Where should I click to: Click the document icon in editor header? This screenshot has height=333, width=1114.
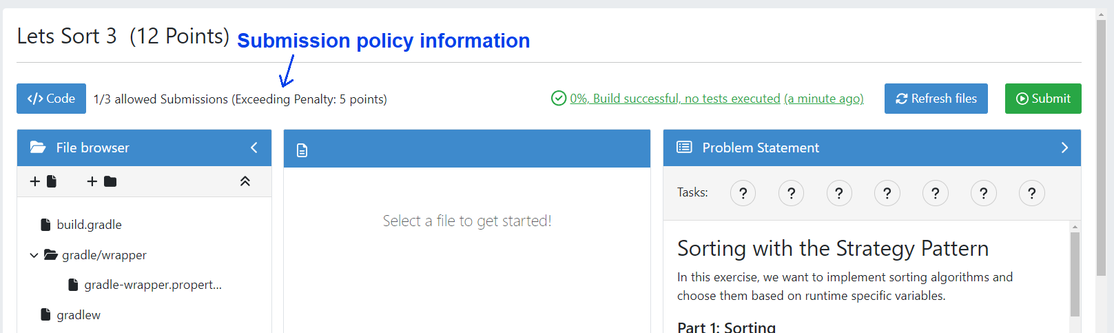pos(302,150)
